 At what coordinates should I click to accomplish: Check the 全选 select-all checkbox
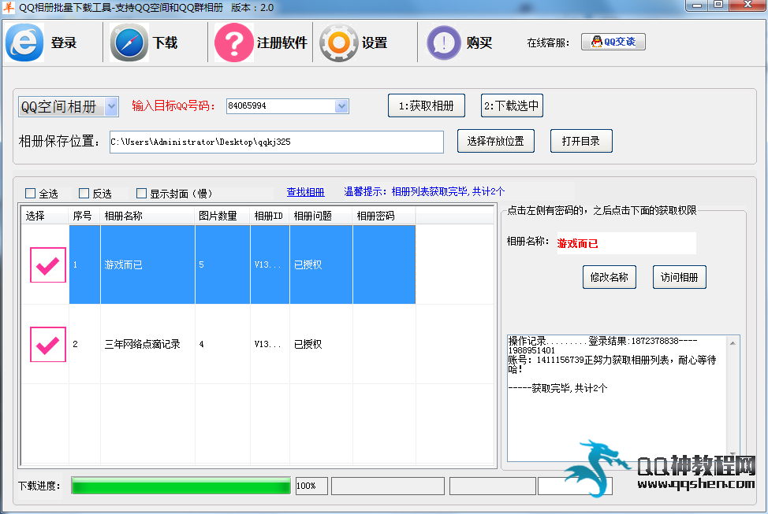(x=31, y=194)
